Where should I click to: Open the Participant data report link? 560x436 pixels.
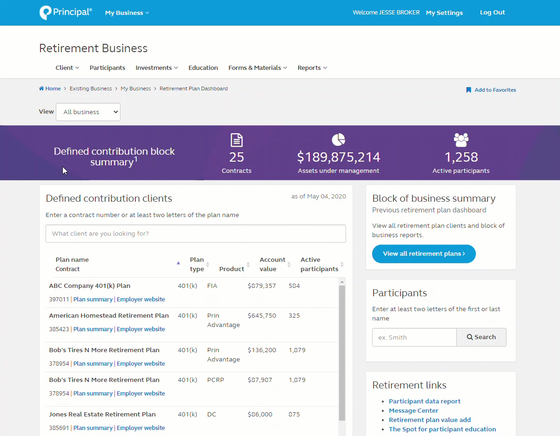(x=424, y=401)
